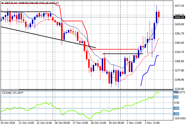
Task: Click the 21 Oct 13:00 time label
Action: tap(26, 123)
